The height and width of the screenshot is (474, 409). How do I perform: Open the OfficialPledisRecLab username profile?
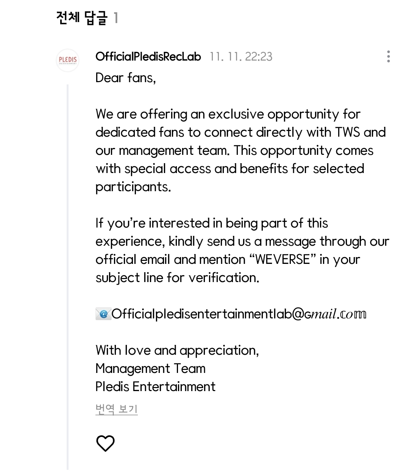point(148,56)
